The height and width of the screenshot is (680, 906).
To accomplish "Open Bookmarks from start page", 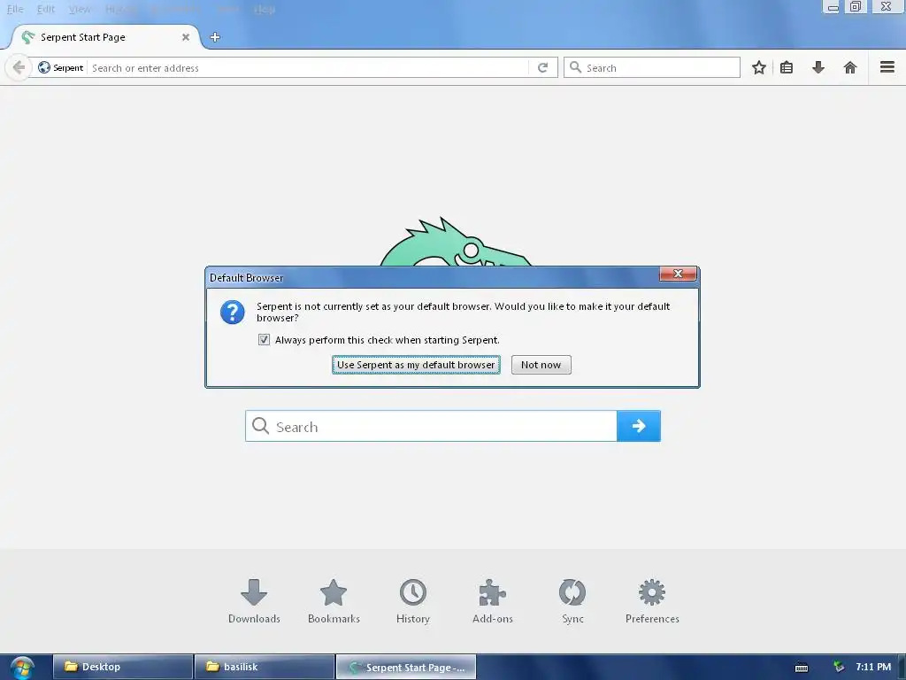I will [x=334, y=601].
